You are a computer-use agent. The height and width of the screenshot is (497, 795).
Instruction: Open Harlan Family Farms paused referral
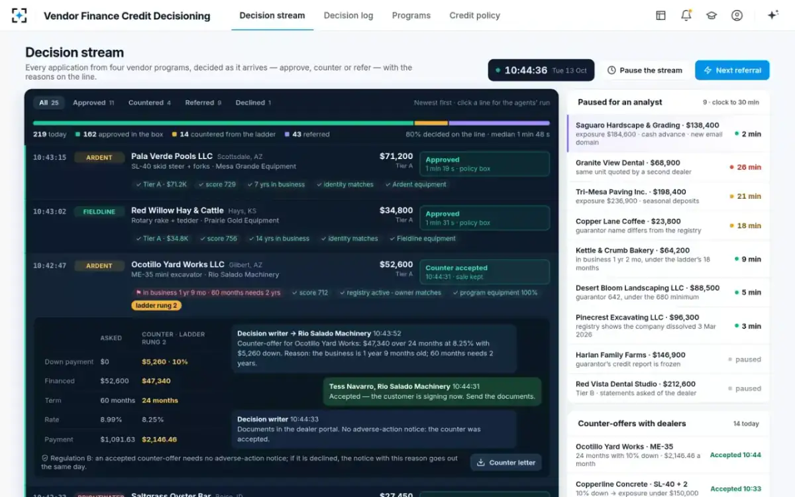[x=668, y=359]
